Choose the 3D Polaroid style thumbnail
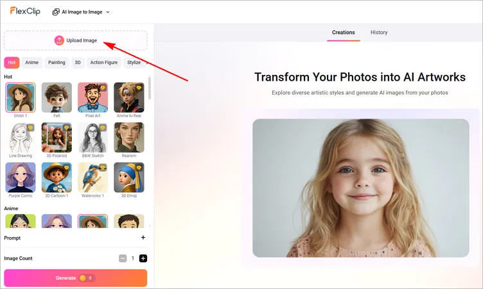The height and width of the screenshot is (289, 483). [57, 137]
